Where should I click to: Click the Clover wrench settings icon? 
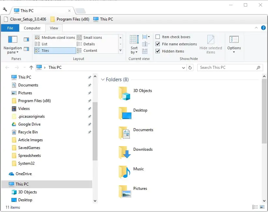pyautogui.click(x=5, y=9)
